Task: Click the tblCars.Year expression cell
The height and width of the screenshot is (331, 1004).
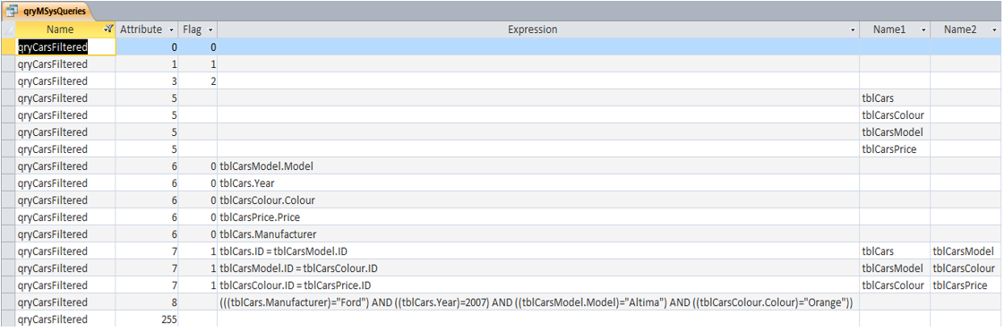Action: click(538, 183)
